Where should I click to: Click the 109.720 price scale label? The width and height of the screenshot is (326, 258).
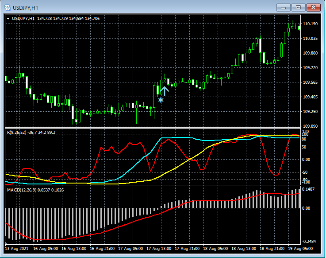tap(311, 67)
